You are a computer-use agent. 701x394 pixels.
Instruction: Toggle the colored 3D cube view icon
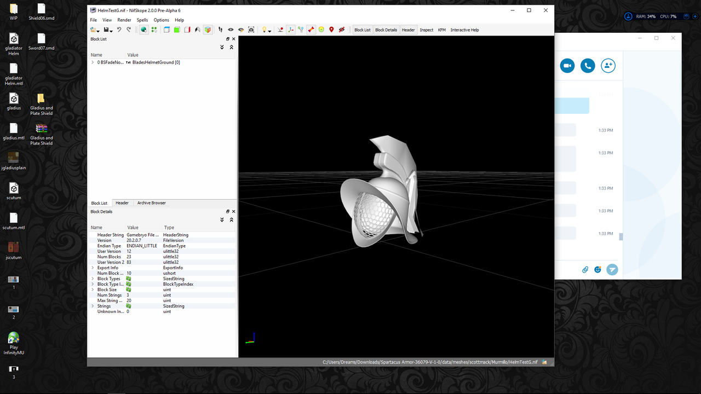[x=208, y=30]
